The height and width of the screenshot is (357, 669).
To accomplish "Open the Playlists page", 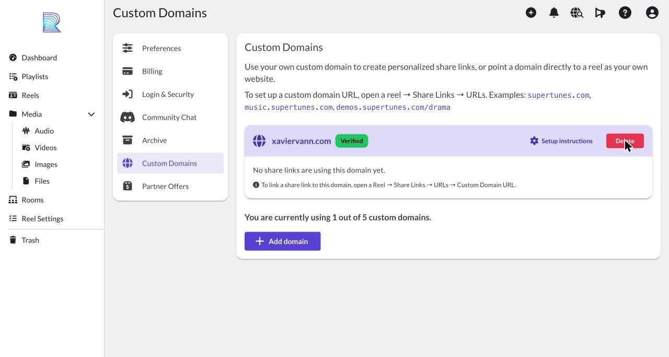I will coord(34,76).
